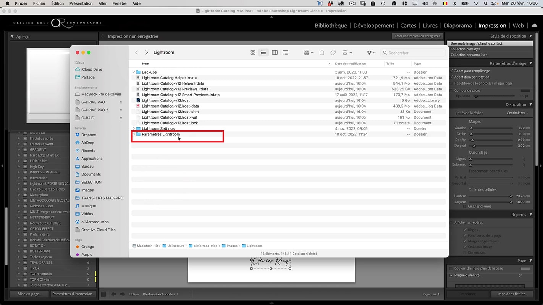Open Spotlight search from menu bar
The width and height of the screenshot is (543, 305).
tap(486, 3)
